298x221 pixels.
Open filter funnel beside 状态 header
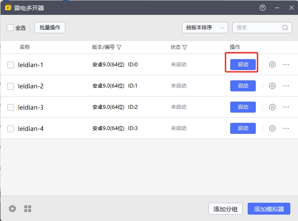185,47
